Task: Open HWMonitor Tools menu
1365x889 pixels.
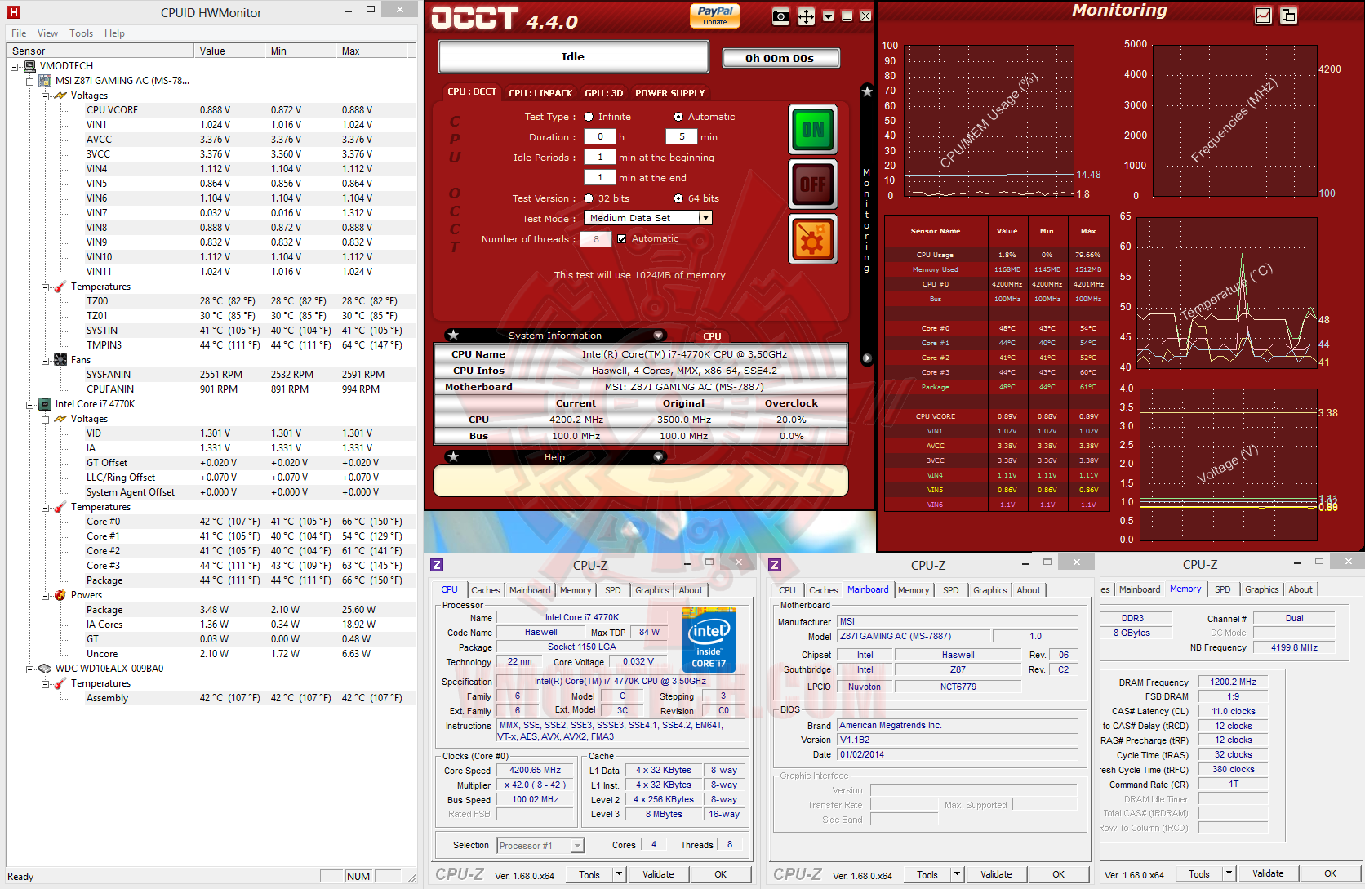Action: [x=81, y=33]
